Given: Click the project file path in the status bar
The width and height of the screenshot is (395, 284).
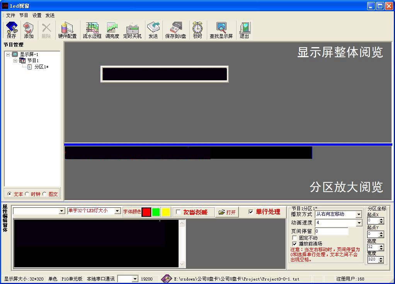Looking at the screenshot, I should pyautogui.click(x=237, y=279).
